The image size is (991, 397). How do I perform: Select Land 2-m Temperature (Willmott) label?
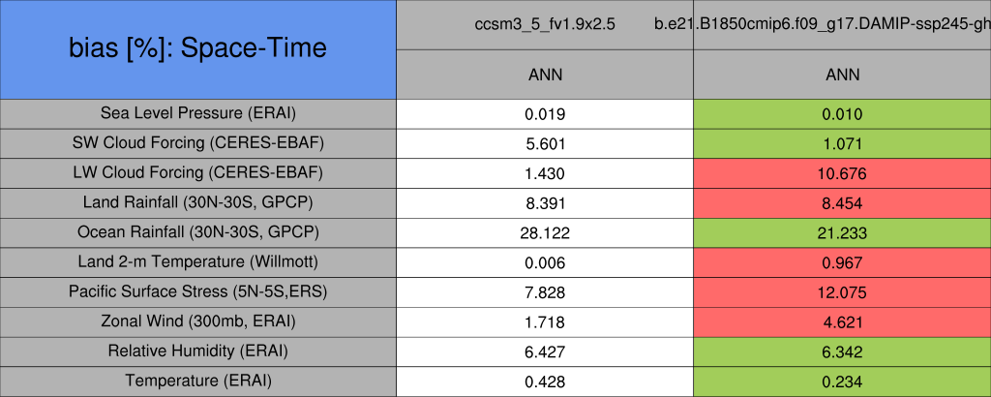pyautogui.click(x=197, y=262)
